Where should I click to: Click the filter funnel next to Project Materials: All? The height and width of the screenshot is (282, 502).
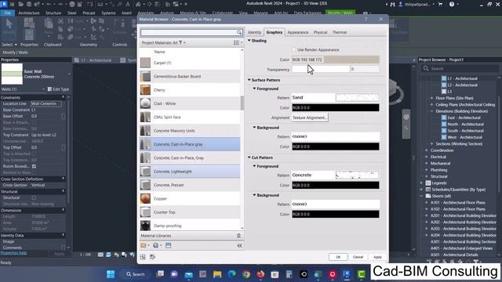click(180, 42)
